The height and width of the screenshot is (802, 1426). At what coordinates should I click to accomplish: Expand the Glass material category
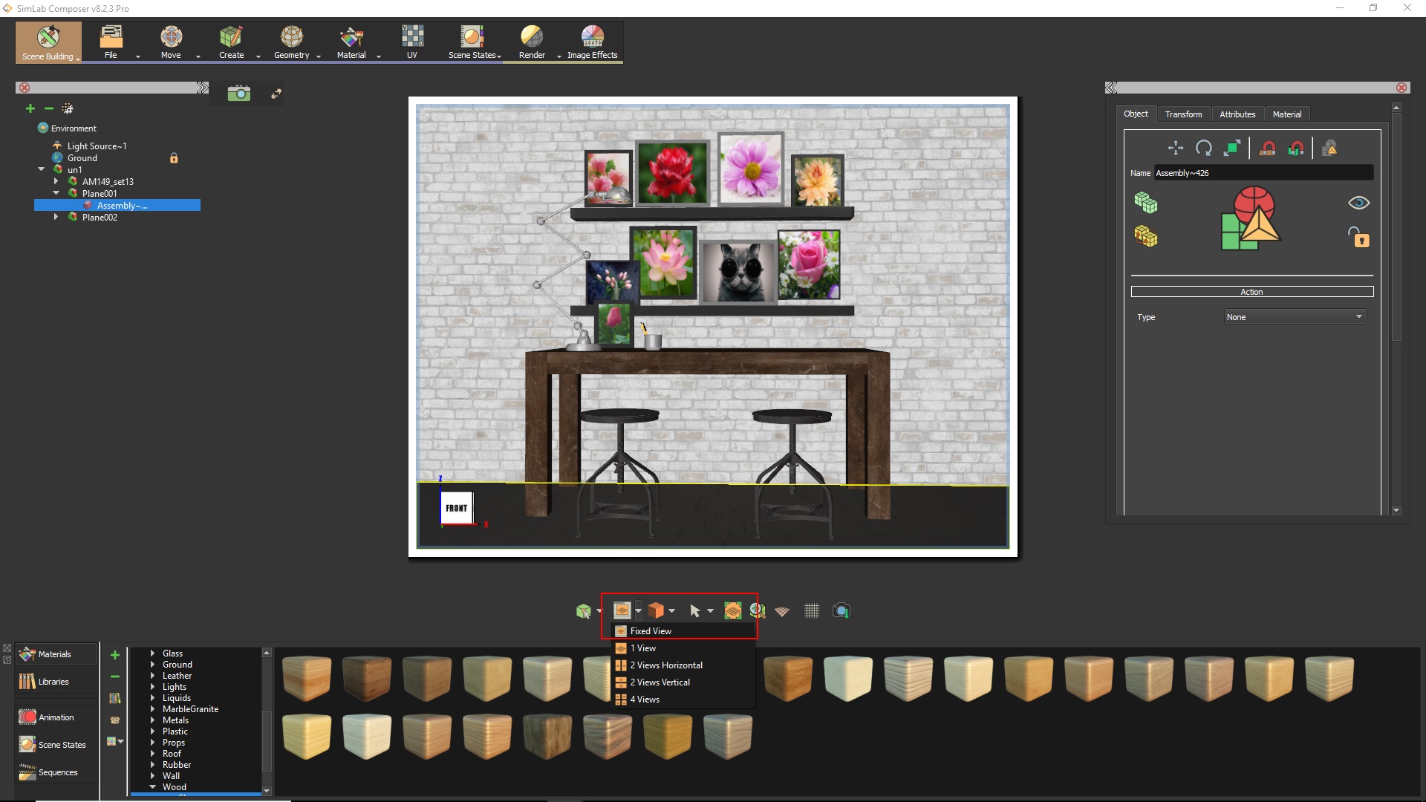click(x=152, y=653)
